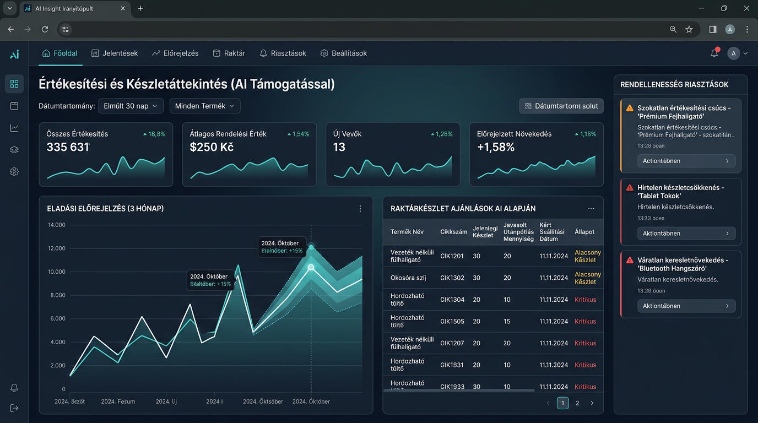Click the logout icon at sidebar bottom

coord(14,408)
